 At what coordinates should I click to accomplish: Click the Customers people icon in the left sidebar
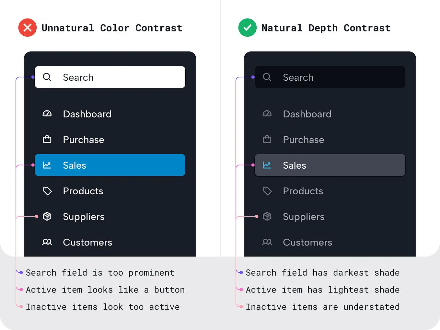click(x=47, y=242)
